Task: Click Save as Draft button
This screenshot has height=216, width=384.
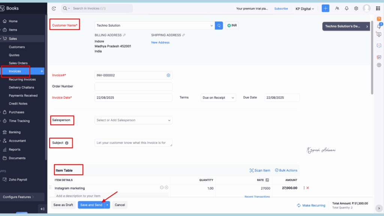Action: coord(63,205)
